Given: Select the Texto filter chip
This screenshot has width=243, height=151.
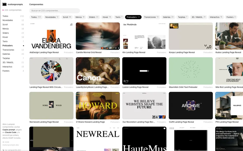Looking at the screenshot, I should pyautogui.click(x=119, y=17).
